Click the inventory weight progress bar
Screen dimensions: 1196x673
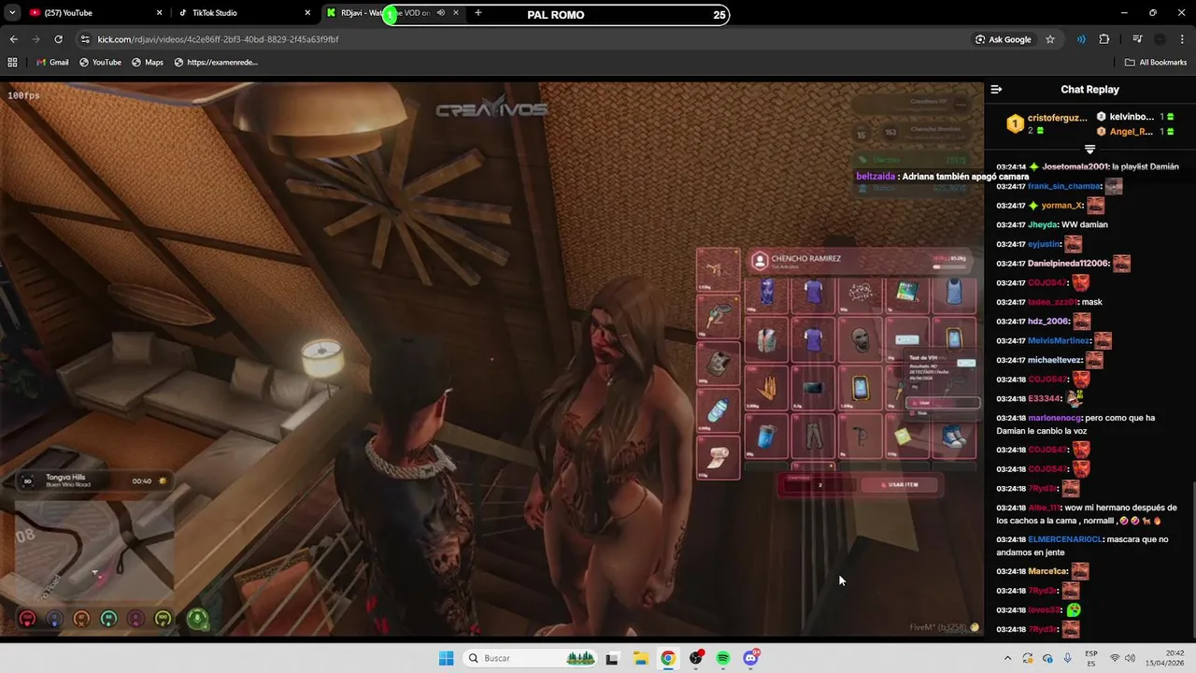pos(950,266)
